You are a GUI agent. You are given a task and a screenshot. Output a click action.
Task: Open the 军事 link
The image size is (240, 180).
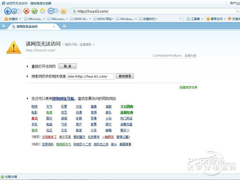tap(94, 119)
